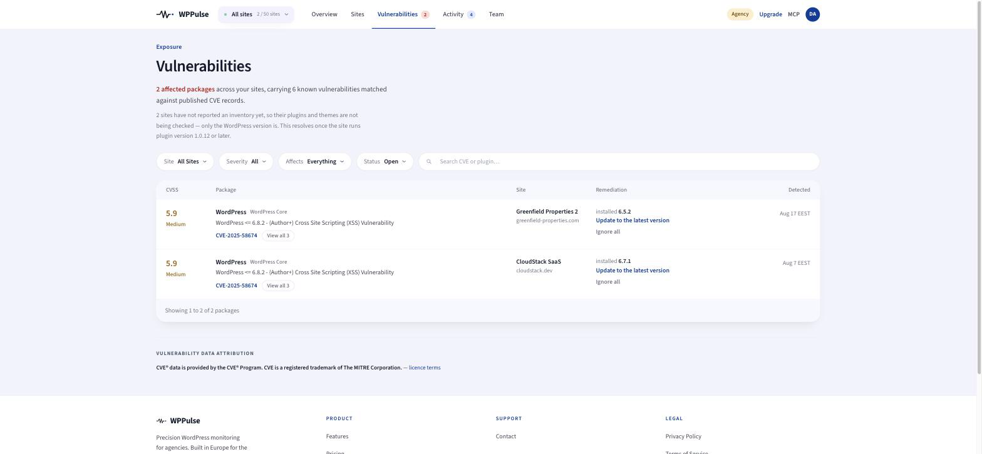Click Showing 1 to 2 of 2 packages

pos(202,311)
